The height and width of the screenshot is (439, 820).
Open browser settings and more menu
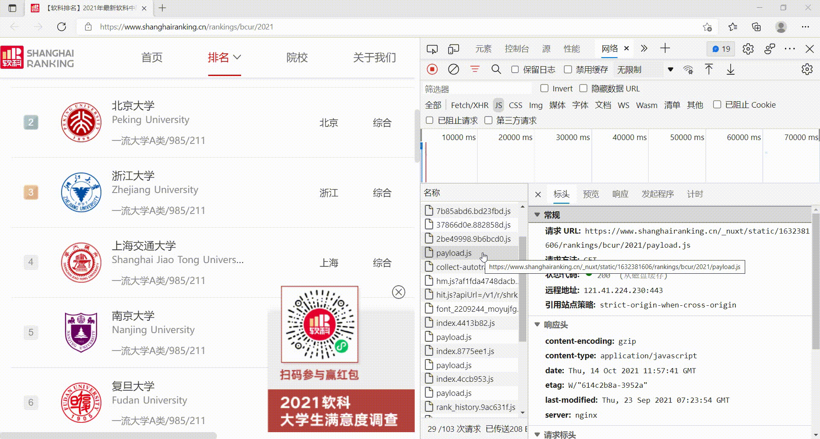coord(805,27)
